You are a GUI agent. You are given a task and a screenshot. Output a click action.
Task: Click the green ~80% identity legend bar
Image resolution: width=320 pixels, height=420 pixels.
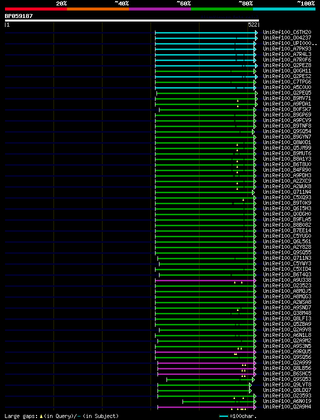click(222, 9)
